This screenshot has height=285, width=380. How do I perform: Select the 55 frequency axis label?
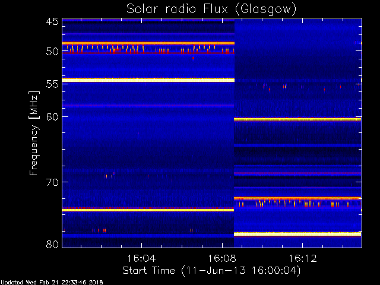point(52,84)
